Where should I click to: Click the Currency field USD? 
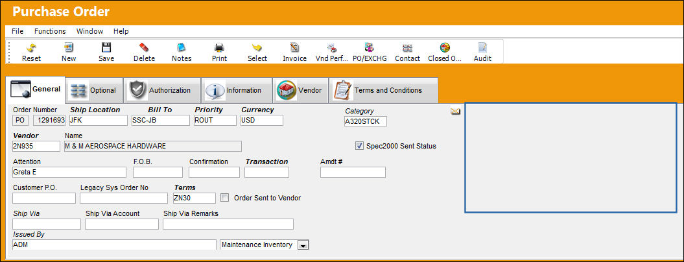[x=262, y=121]
